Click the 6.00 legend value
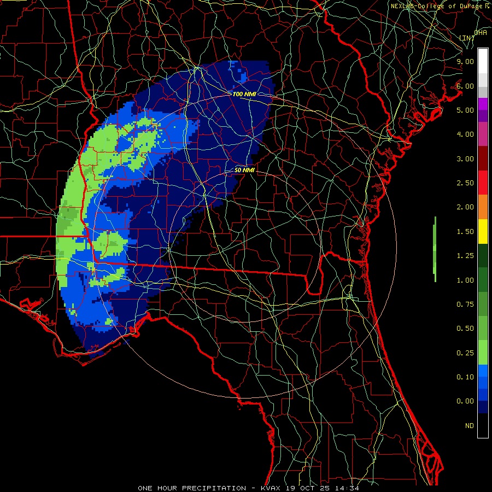 pos(465,86)
